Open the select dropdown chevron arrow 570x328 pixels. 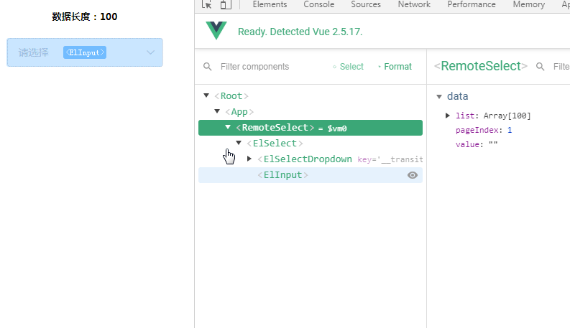tap(150, 52)
